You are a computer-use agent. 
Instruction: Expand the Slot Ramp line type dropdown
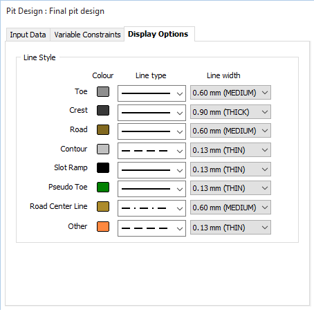point(151,170)
